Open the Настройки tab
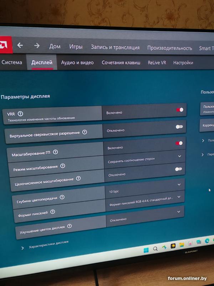The image size is (214, 286). coord(183,63)
